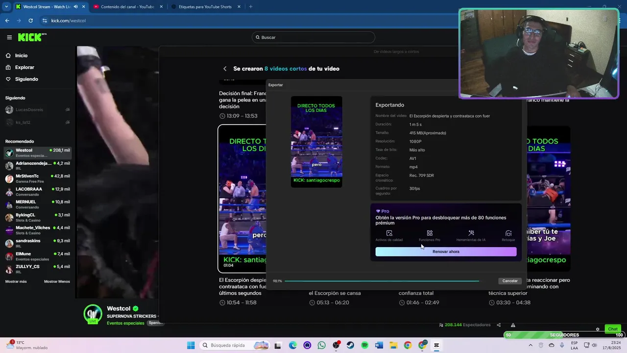Screen dimensions: 627x353
Task: Open a new Chrome tab
Action: point(251,7)
